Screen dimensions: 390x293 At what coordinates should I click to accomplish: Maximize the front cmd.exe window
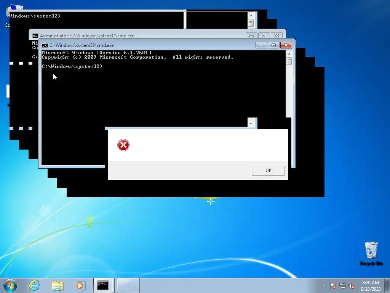coord(273,45)
